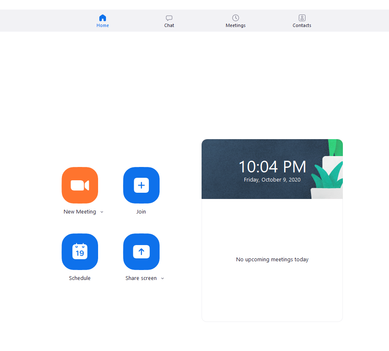Click the Share screen arrow icon
389x351 pixels.
[141, 252]
